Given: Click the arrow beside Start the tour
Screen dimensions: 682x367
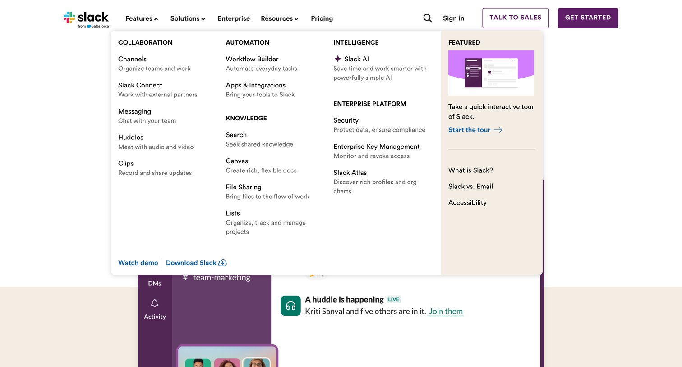Looking at the screenshot, I should coord(498,130).
